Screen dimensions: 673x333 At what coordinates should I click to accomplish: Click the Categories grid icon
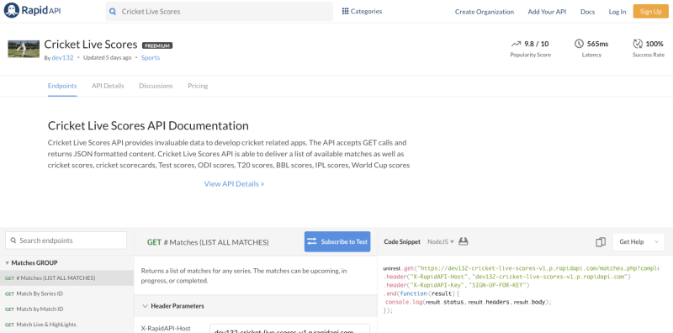coord(345,11)
